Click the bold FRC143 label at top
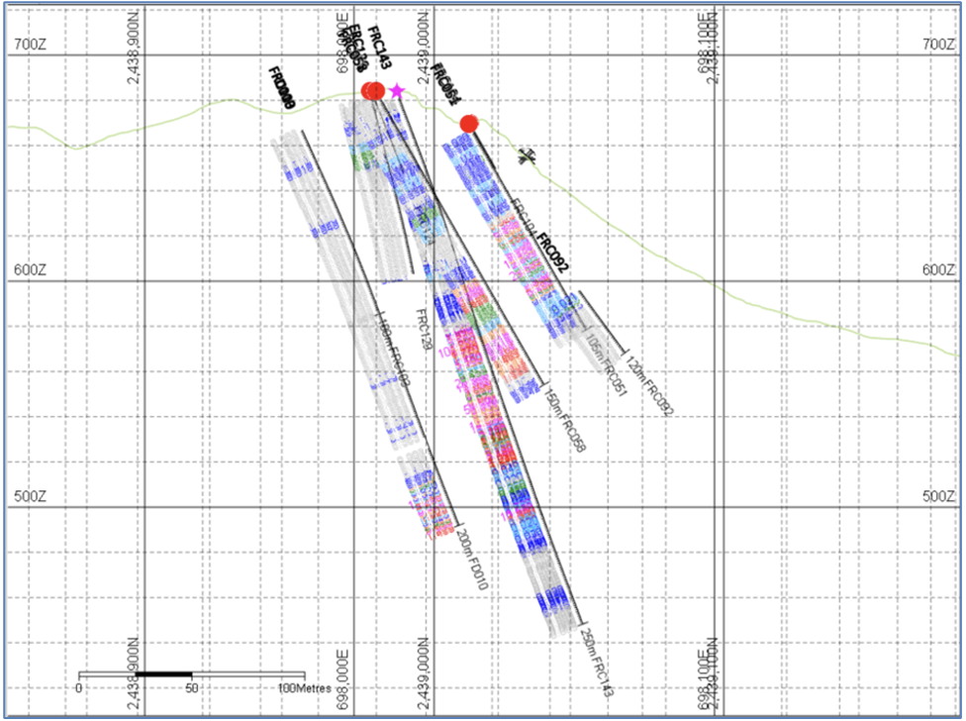Image resolution: width=966 pixels, height=721 pixels. [x=379, y=48]
